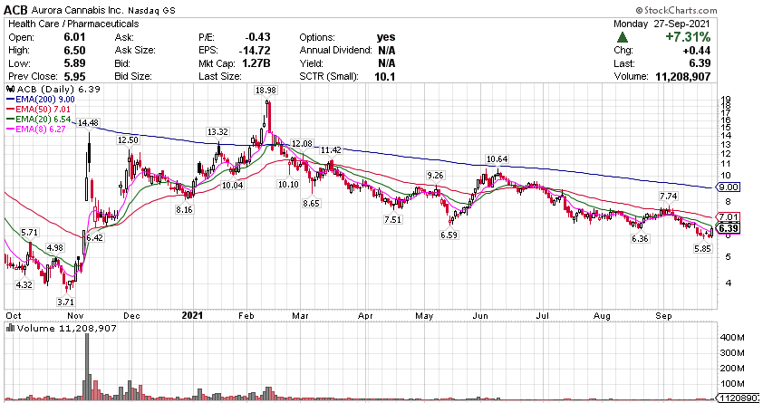Click the 9.26 price annotation
763x403 pixels.
pyautogui.click(x=436, y=176)
